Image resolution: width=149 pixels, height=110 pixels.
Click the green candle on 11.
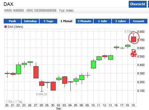click(x=99, y=58)
